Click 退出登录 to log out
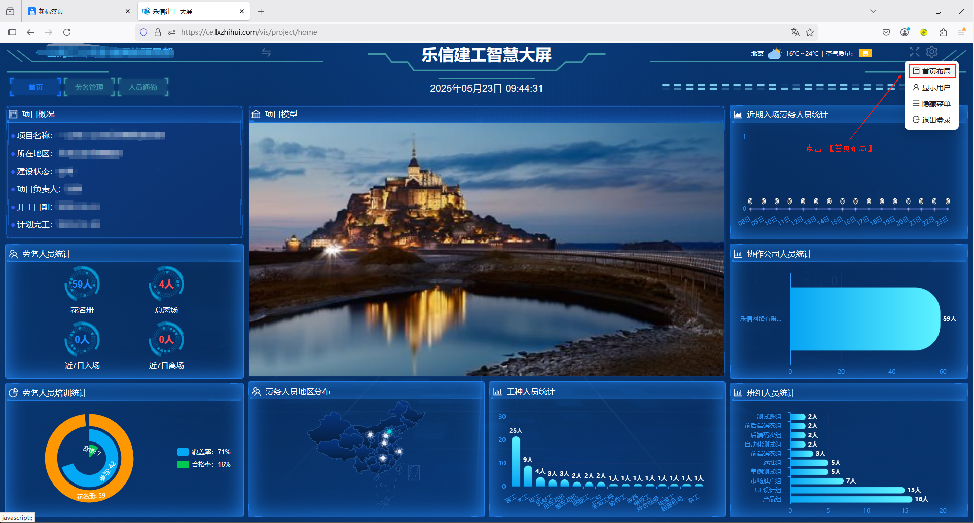 coord(932,120)
